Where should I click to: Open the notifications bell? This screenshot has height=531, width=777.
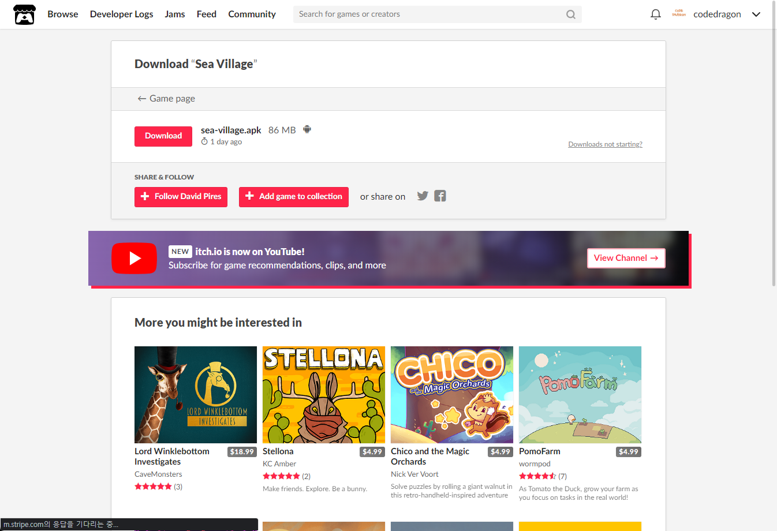pos(655,14)
